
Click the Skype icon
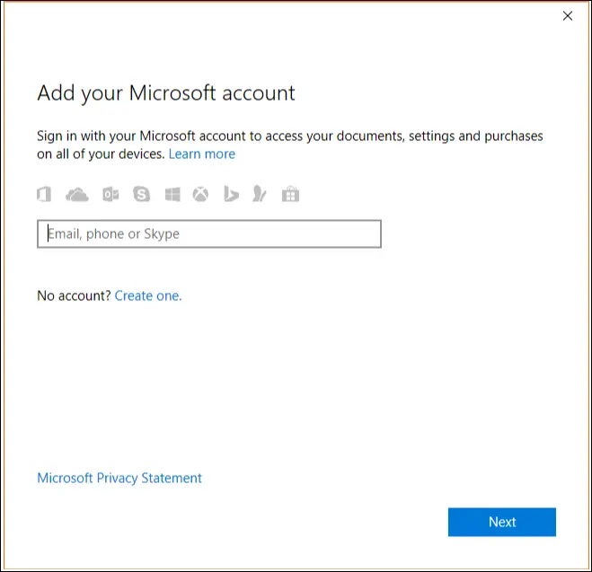tap(142, 194)
